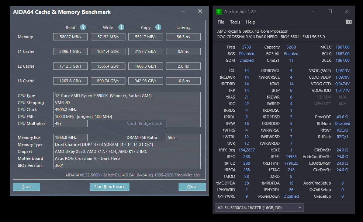363x222 pixels.
Task: Click L1 Cache Read value 2396.1 GB/s
Action: coord(70,51)
